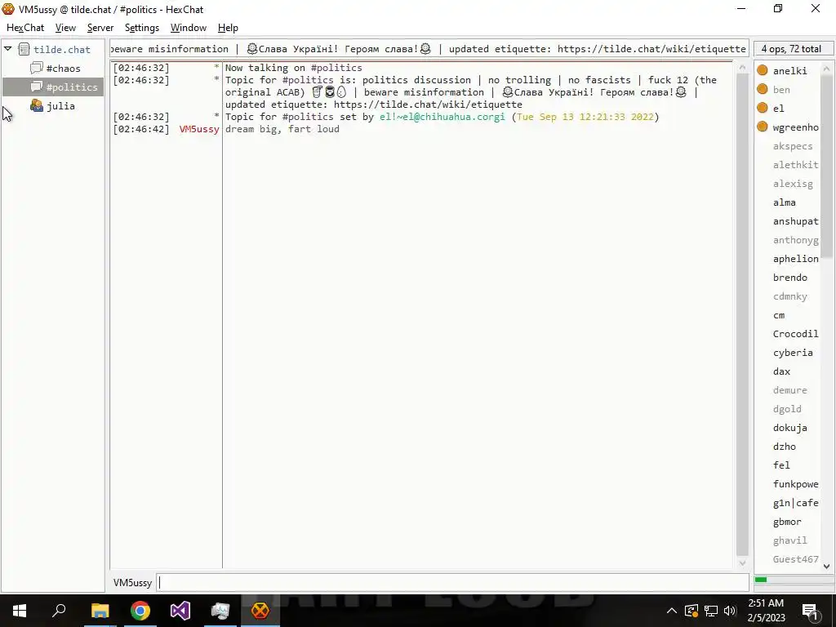Select user dax in user list
The width and height of the screenshot is (836, 627).
(x=781, y=371)
